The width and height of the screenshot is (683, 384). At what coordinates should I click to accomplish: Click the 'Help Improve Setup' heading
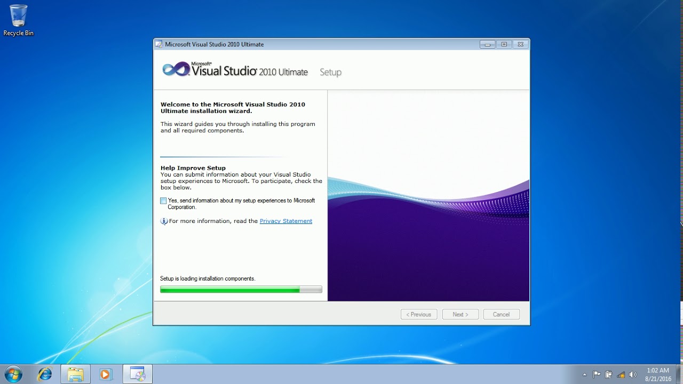pyautogui.click(x=193, y=168)
